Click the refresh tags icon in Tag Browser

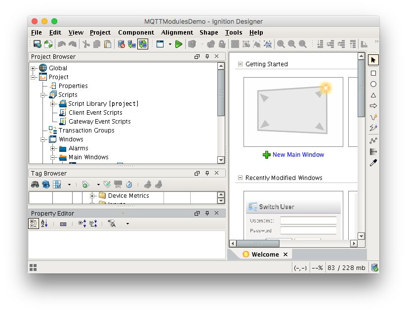pos(46,184)
